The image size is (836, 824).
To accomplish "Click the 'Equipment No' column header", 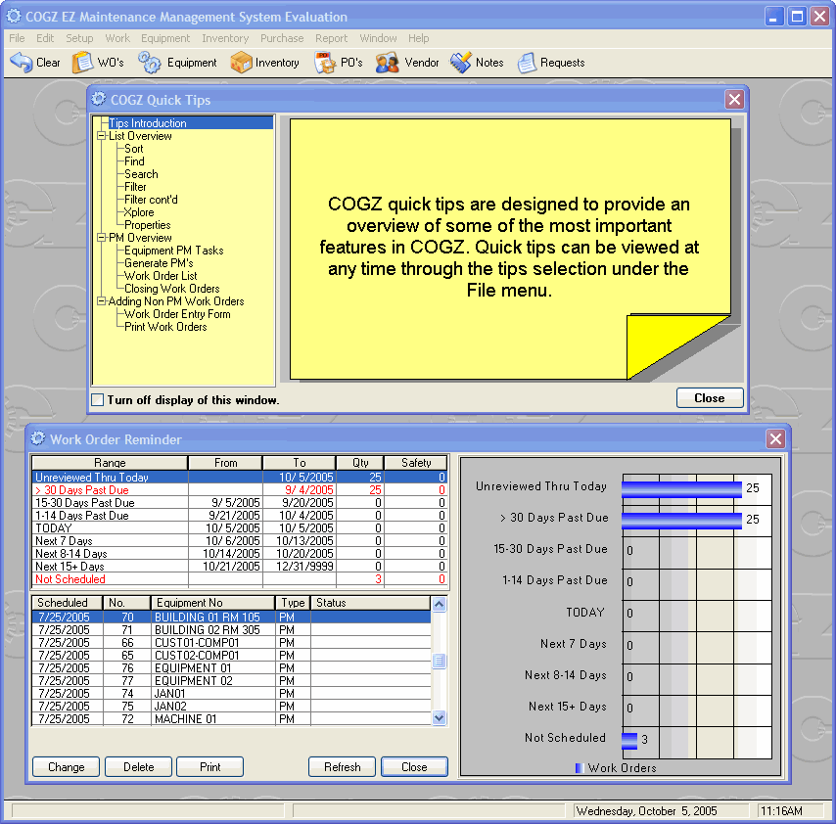I will point(212,603).
